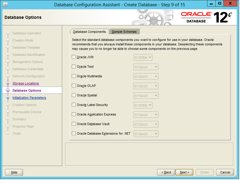
Task: Switch to the Database Components tab
Action: (90, 32)
